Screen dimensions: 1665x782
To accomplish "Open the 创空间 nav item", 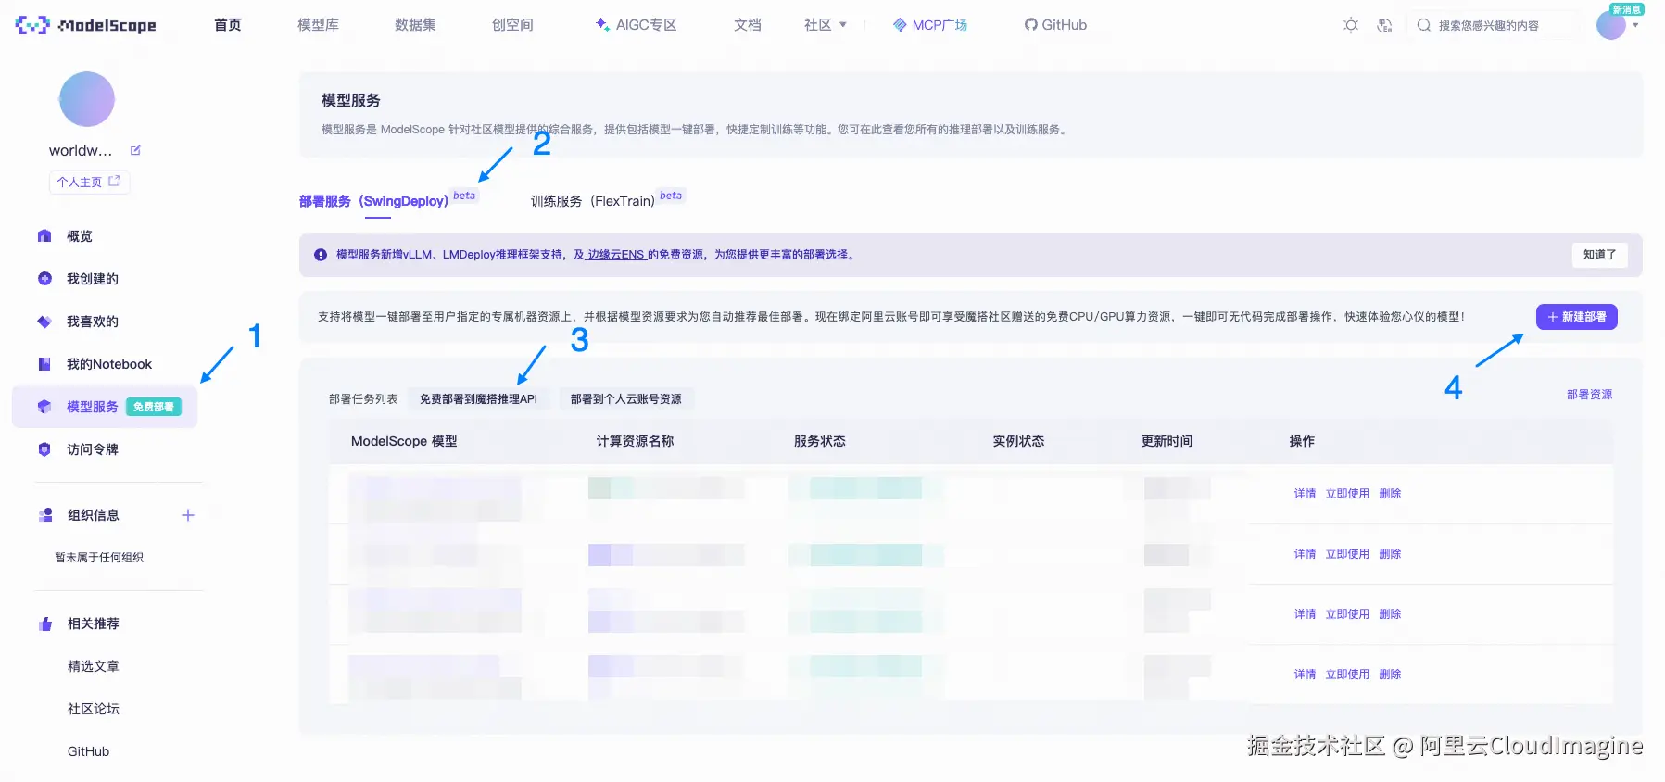I will 512,25.
